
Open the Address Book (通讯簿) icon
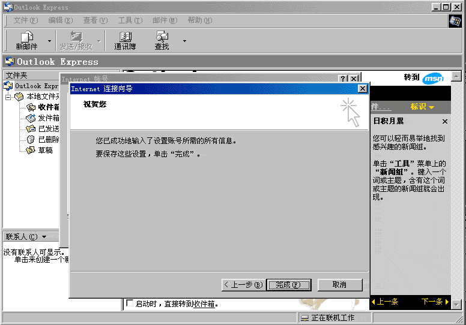(x=125, y=41)
